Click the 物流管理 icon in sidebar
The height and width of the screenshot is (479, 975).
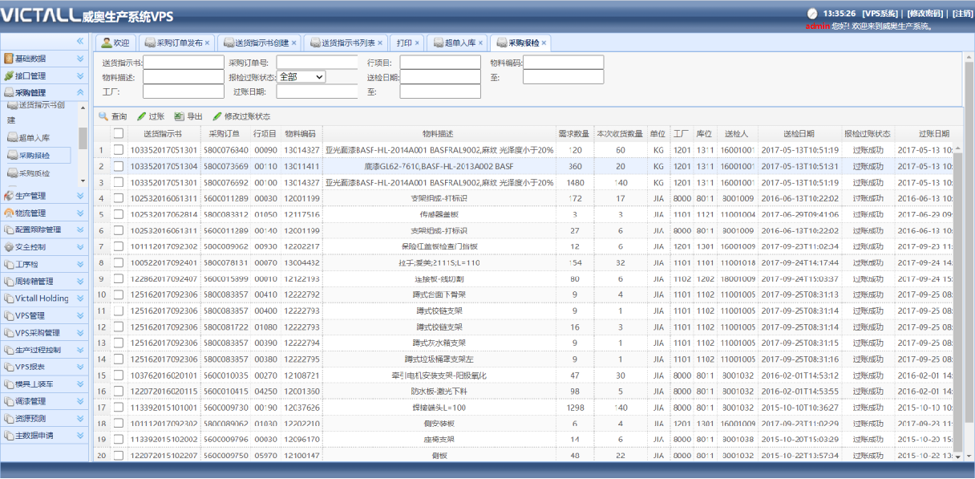[9, 213]
